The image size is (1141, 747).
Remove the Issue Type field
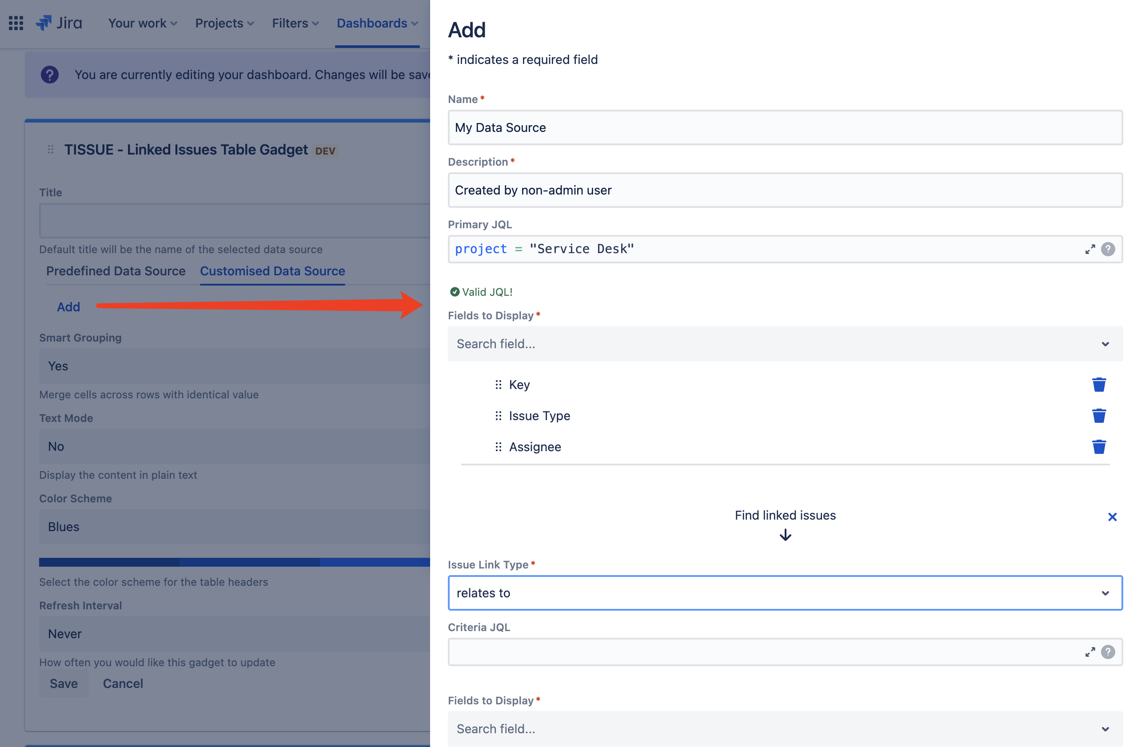[x=1098, y=416]
